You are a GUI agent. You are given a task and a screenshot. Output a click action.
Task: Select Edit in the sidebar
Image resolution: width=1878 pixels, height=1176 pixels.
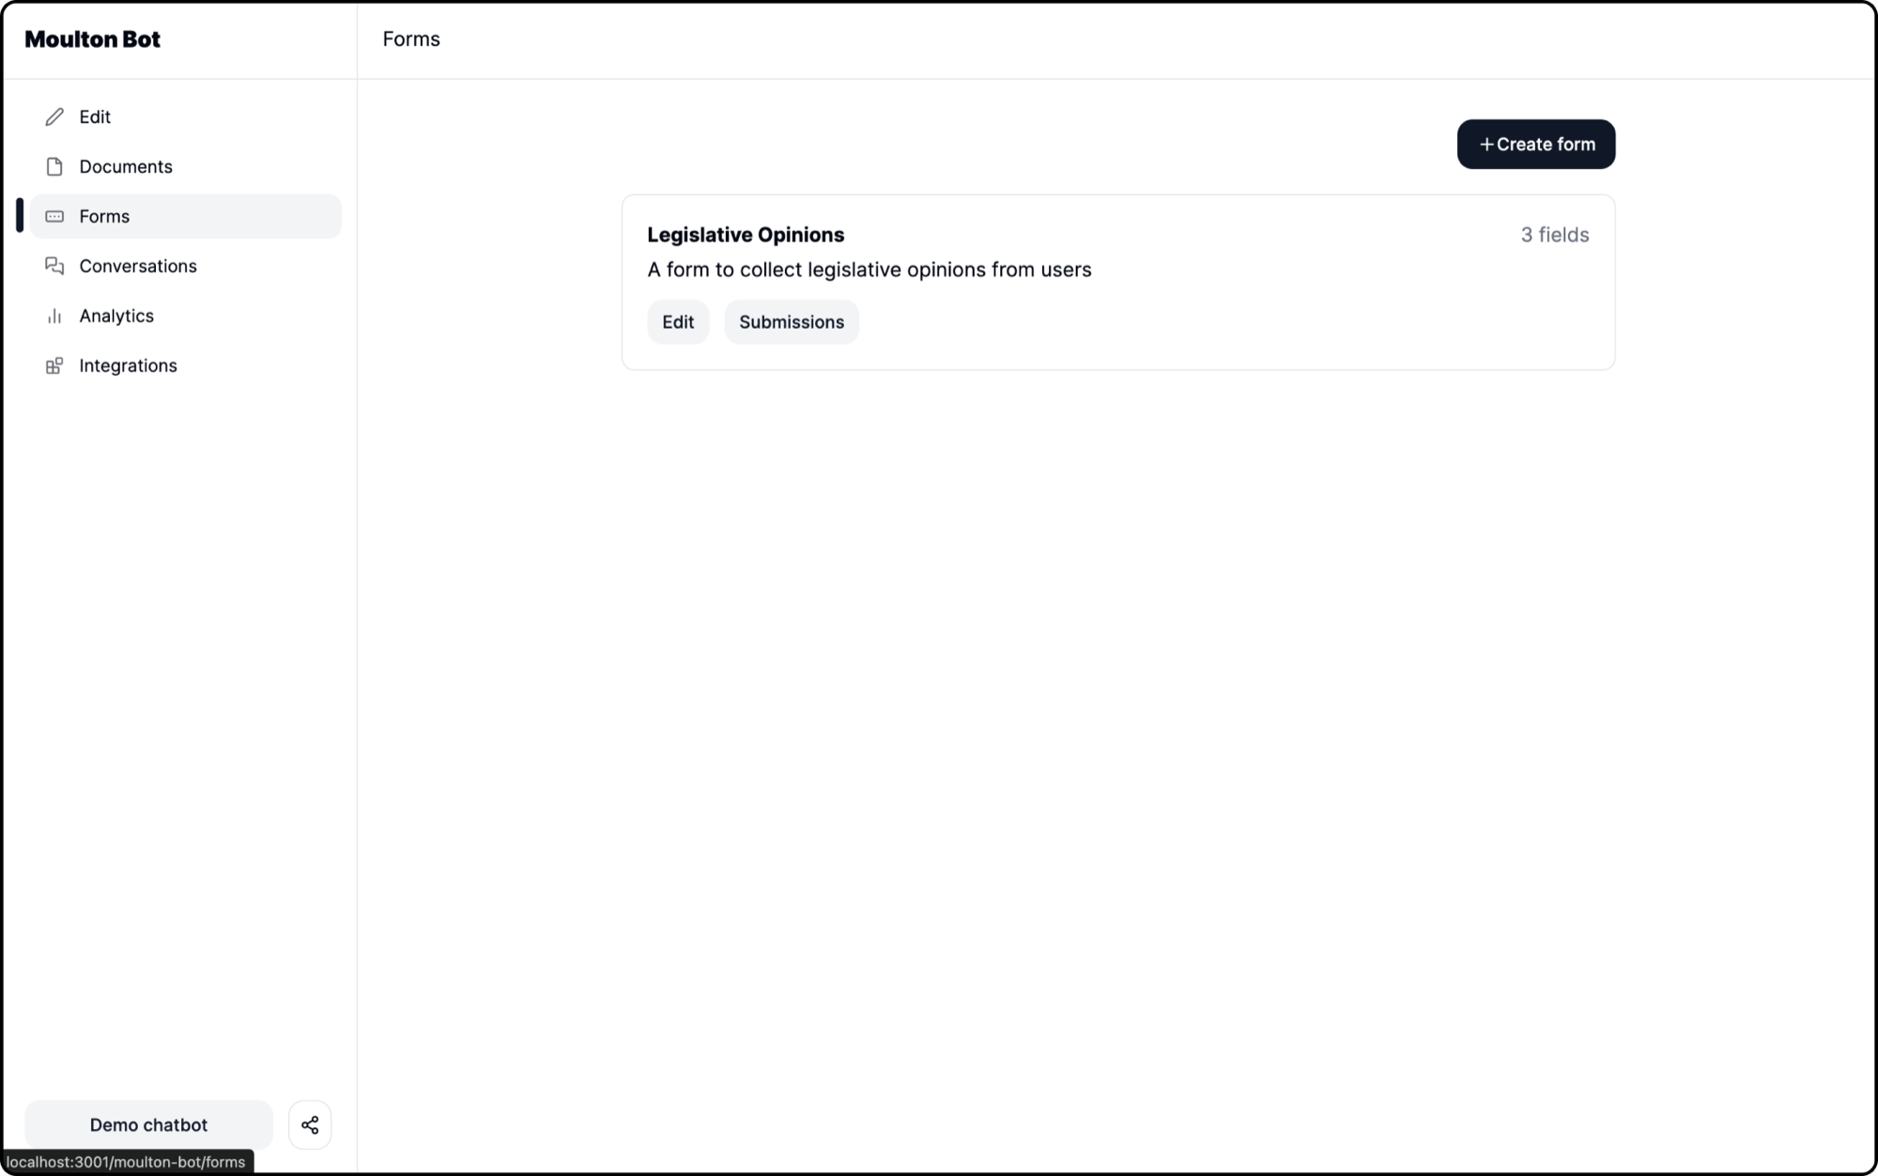(94, 116)
